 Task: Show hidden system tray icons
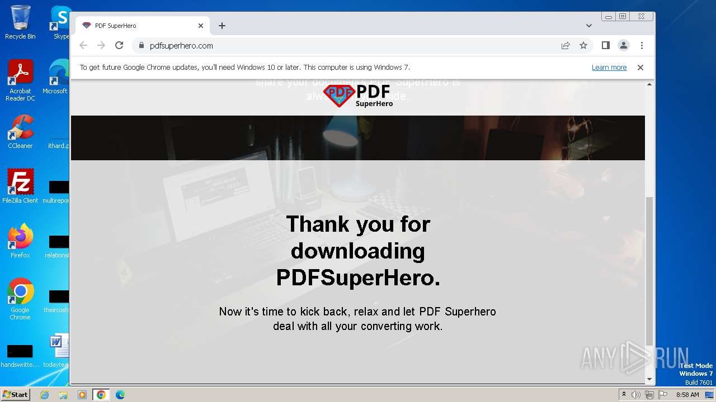click(624, 395)
